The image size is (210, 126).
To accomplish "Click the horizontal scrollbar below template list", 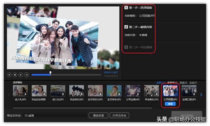I will pyautogui.click(x=82, y=108).
